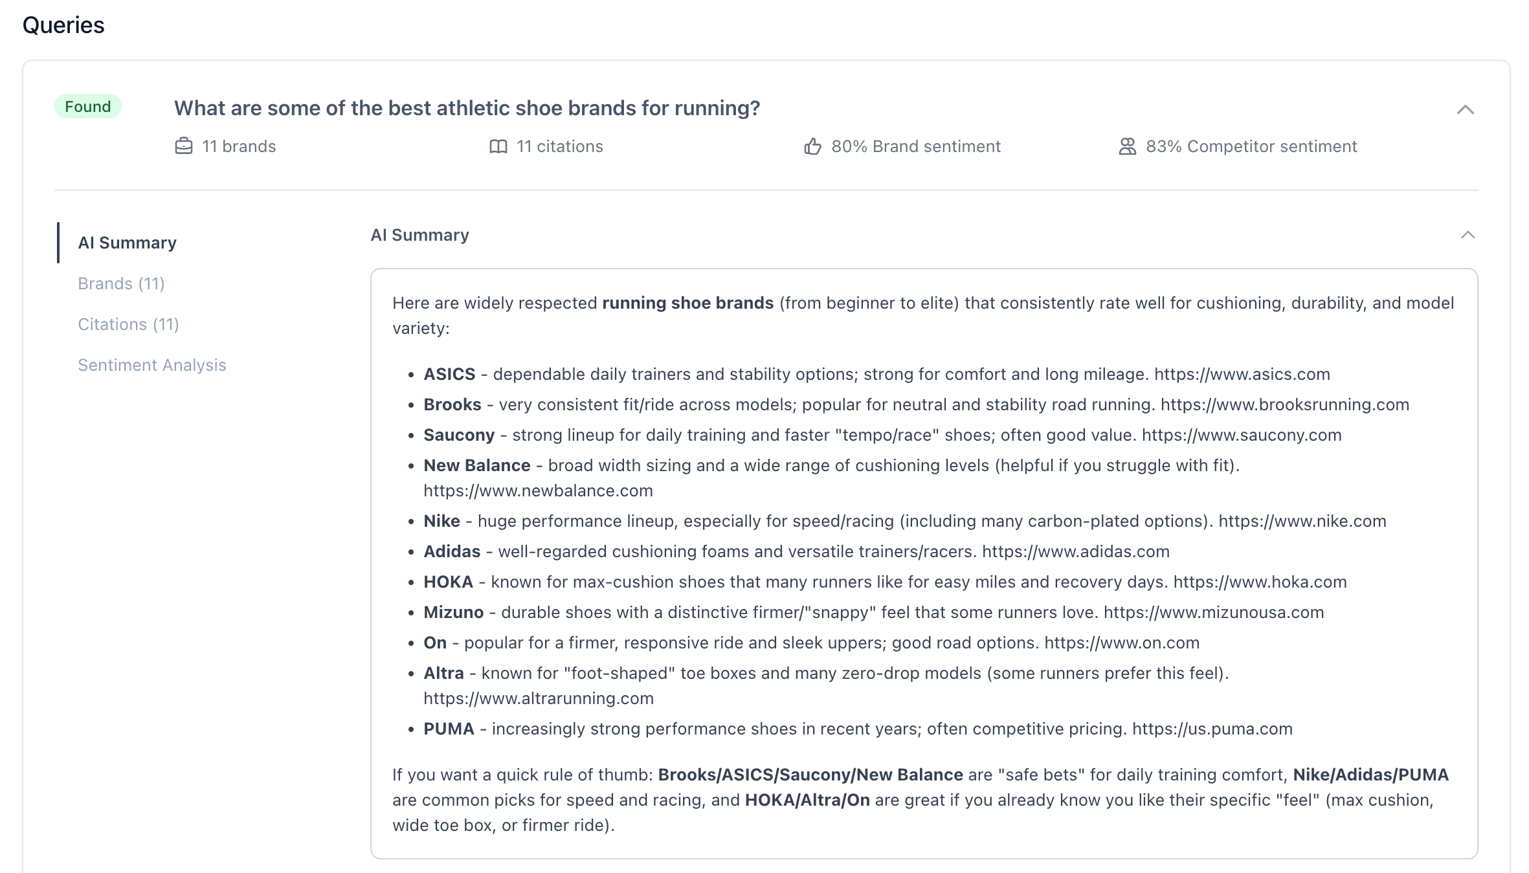
Task: Open the nike.com URL
Action: click(1302, 521)
